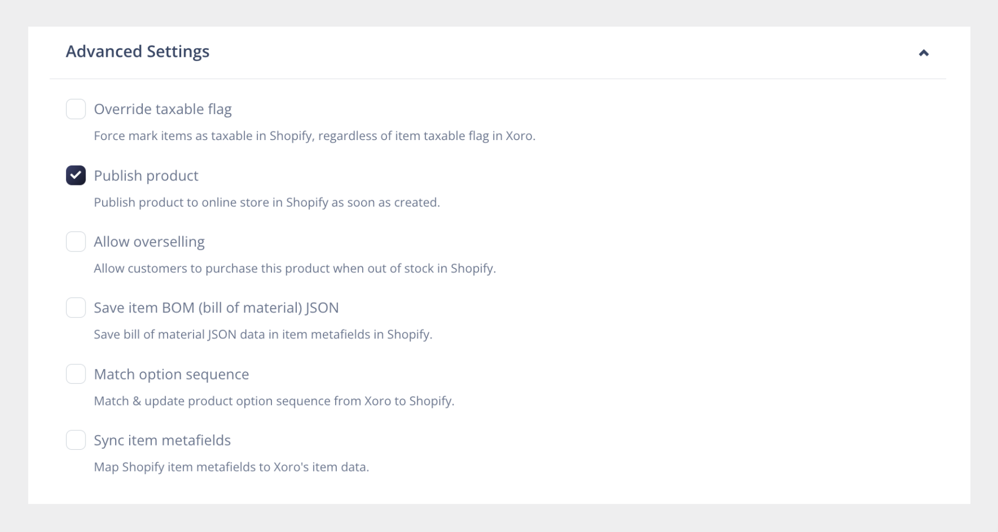Image resolution: width=998 pixels, height=532 pixels.
Task: Check the Save item BOM JSON box
Action: coord(76,308)
